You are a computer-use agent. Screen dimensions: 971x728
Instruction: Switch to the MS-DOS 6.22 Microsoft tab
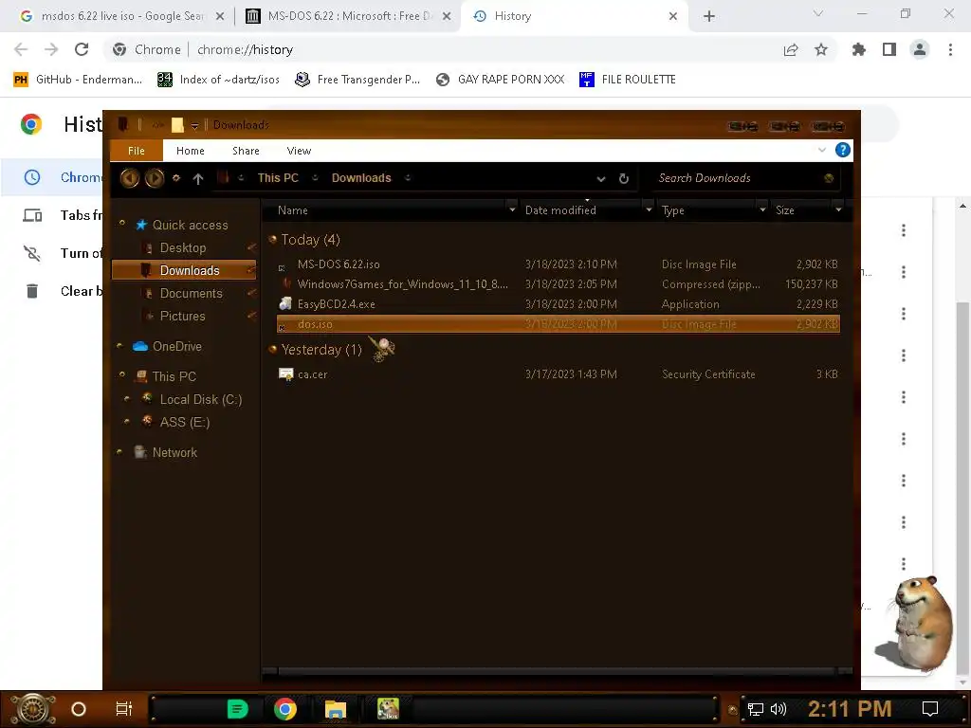(347, 16)
